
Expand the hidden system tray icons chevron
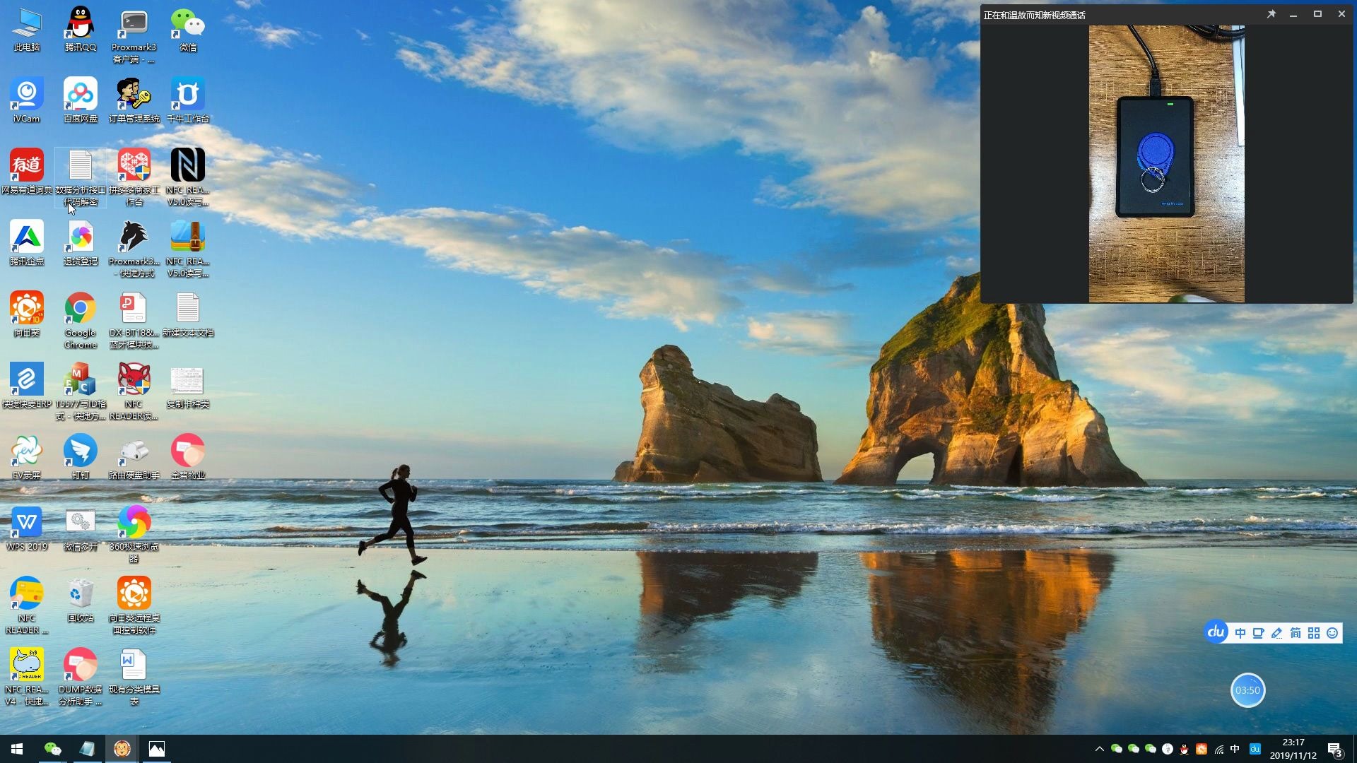click(x=1099, y=749)
